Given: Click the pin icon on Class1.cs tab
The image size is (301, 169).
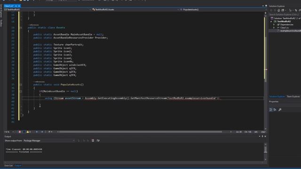Looking at the screenshot, I should click(x=16, y=6).
